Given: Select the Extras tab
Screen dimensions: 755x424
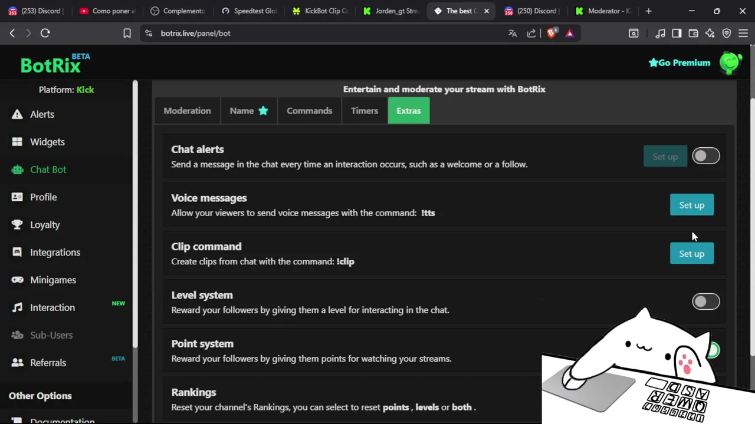Looking at the screenshot, I should (x=409, y=111).
